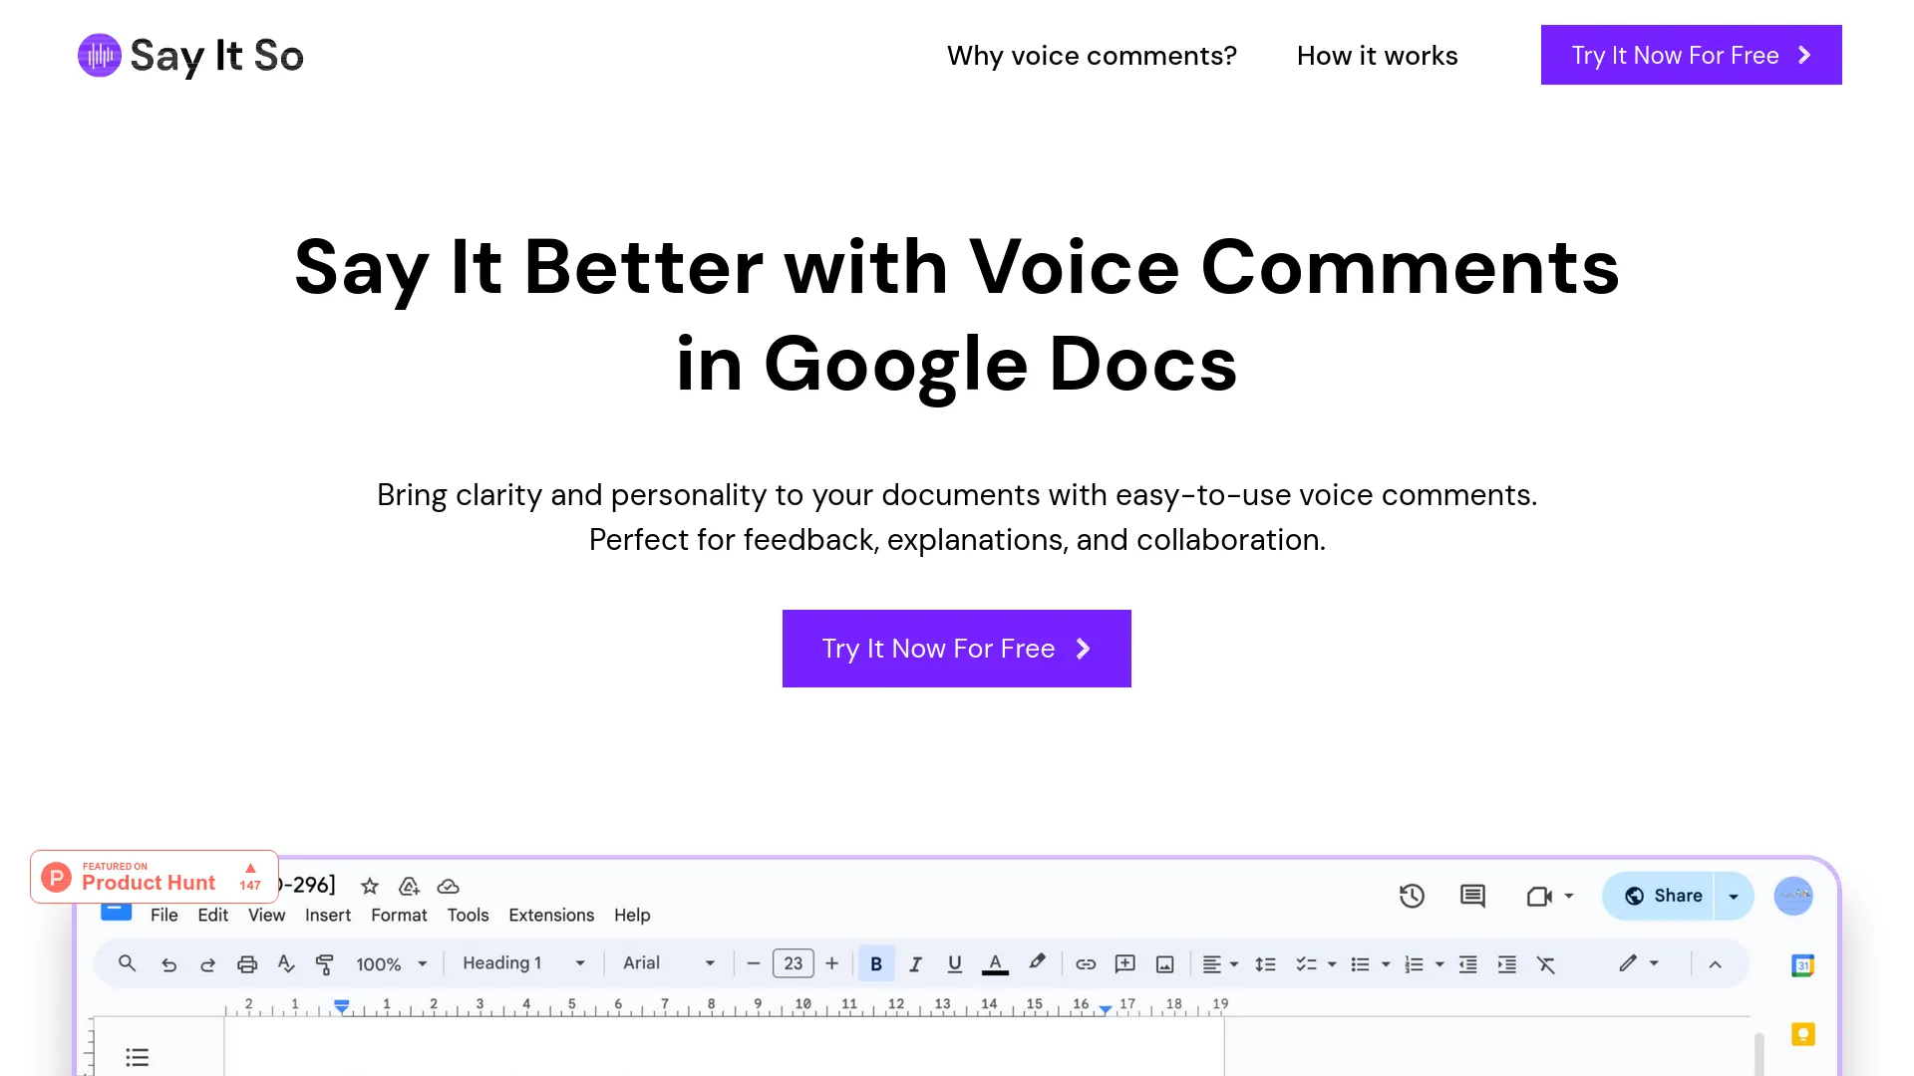The image size is (1914, 1076).
Task: Open the Heading 1 style dropdown
Action: (x=523, y=963)
